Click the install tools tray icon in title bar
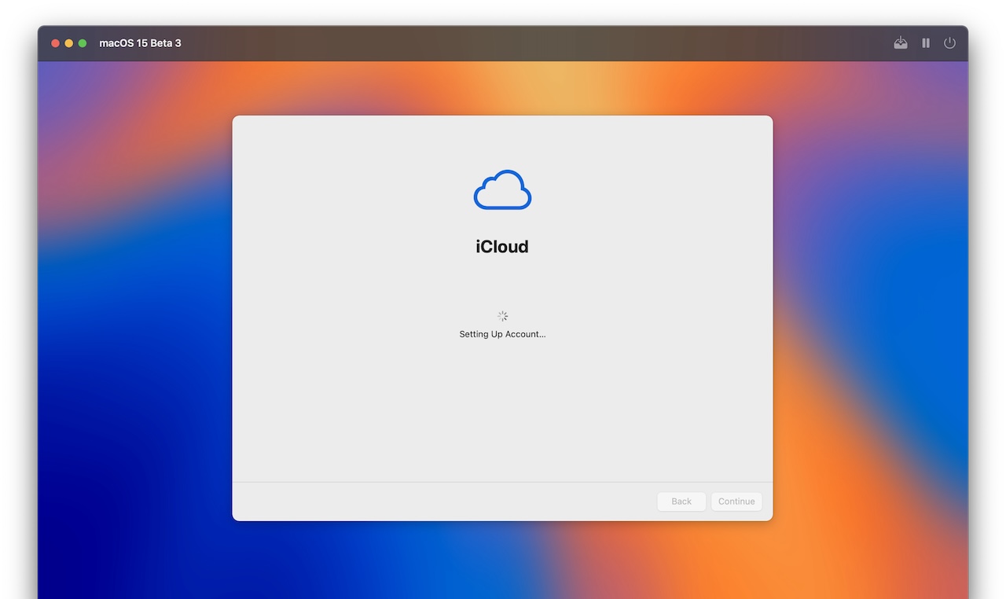The image size is (1006, 599). pyautogui.click(x=901, y=43)
